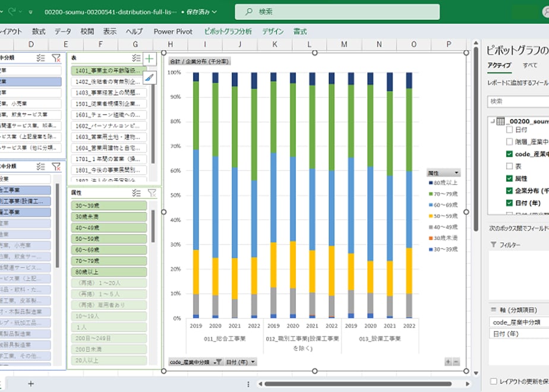Open the 日付 (年) item in axis area
The height and width of the screenshot is (392, 549).
click(519, 334)
